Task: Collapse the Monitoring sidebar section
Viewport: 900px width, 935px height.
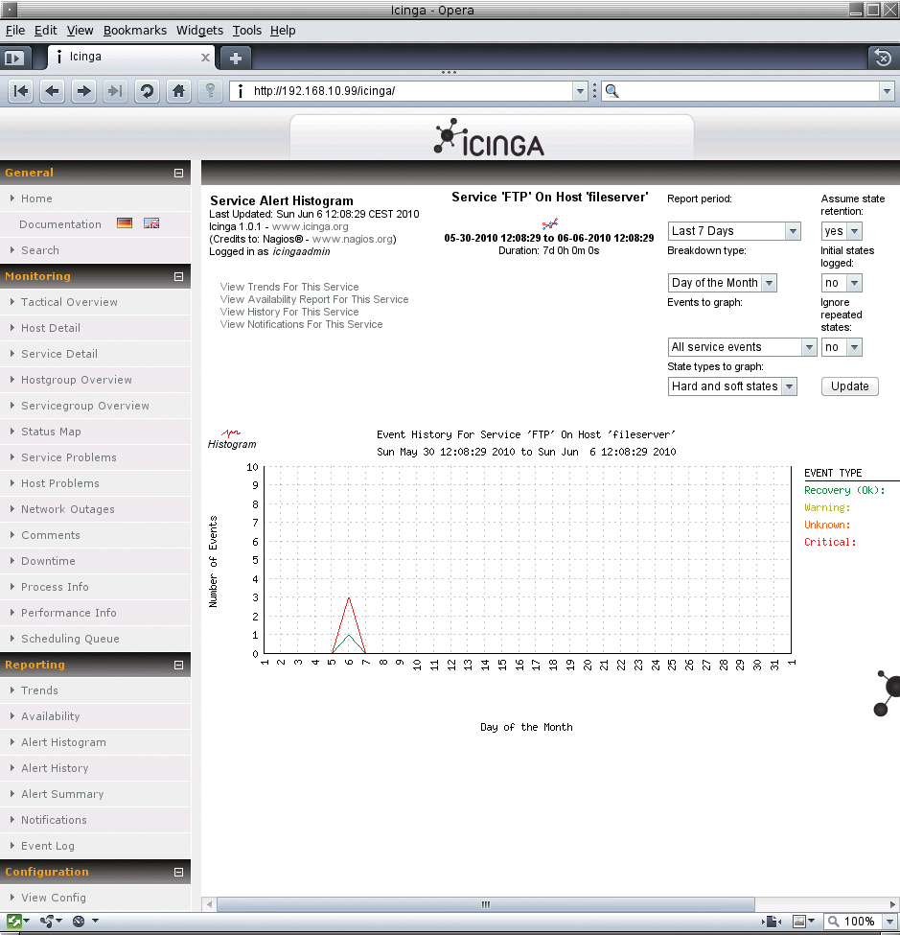Action: (x=178, y=277)
